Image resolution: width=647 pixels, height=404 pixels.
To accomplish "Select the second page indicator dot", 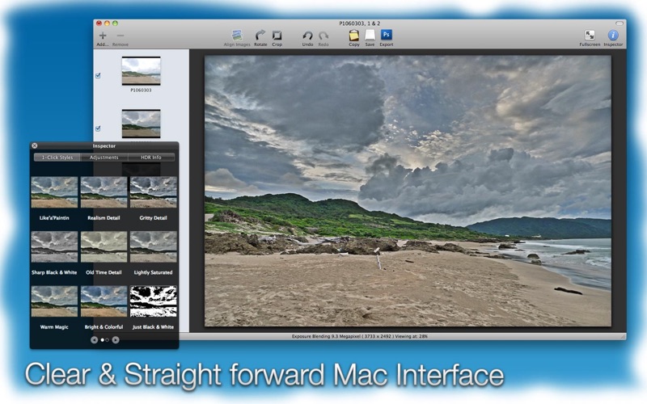I will pos(108,340).
